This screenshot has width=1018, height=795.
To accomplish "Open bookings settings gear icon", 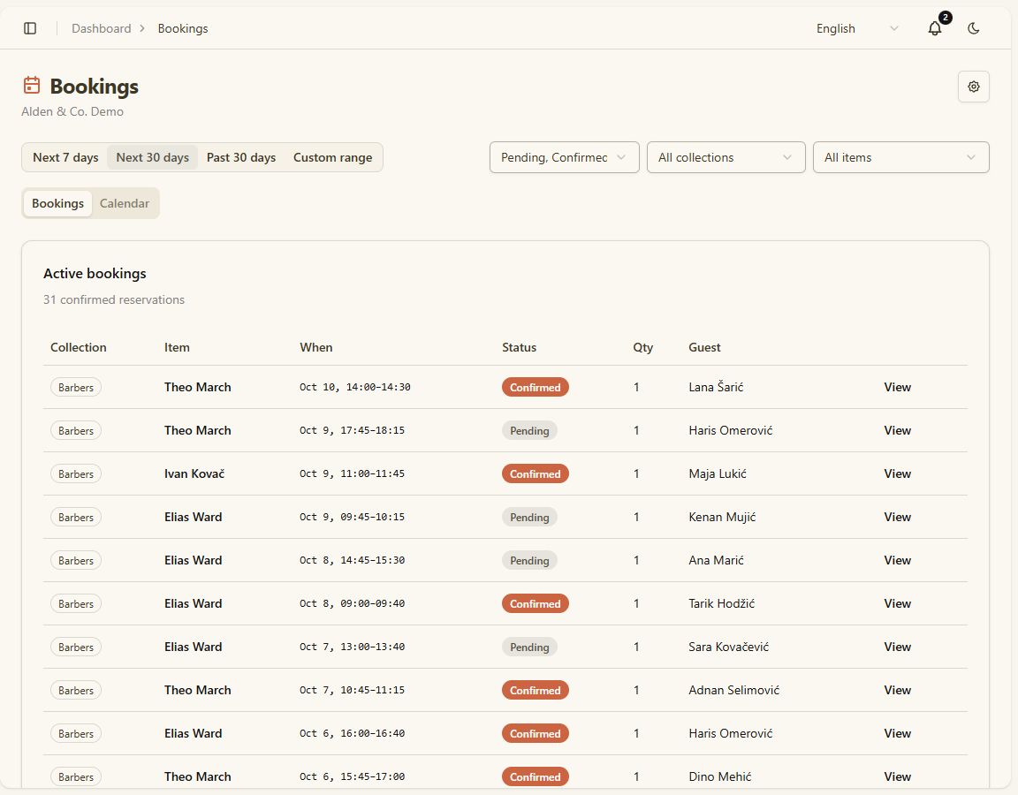I will (973, 87).
